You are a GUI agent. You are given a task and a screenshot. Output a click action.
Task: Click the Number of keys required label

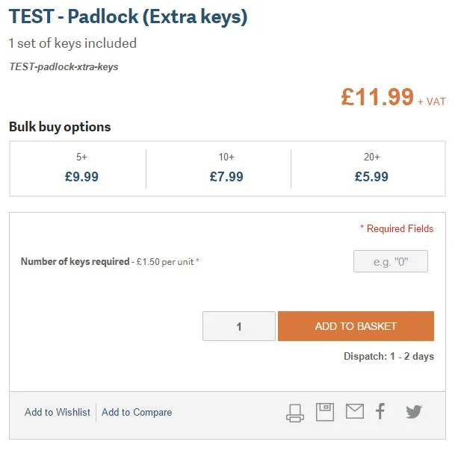pos(75,262)
